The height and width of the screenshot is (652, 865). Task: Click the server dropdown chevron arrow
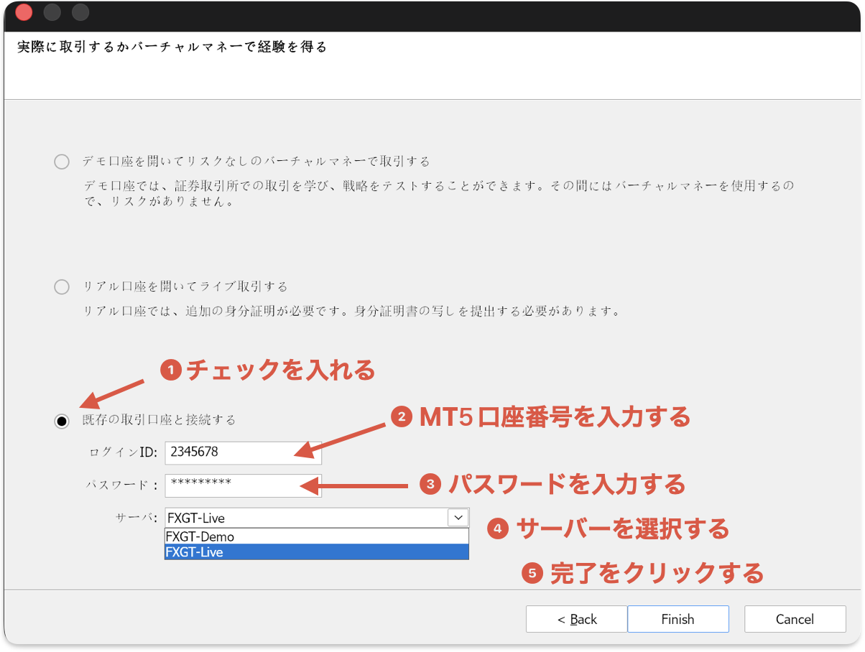point(458,518)
